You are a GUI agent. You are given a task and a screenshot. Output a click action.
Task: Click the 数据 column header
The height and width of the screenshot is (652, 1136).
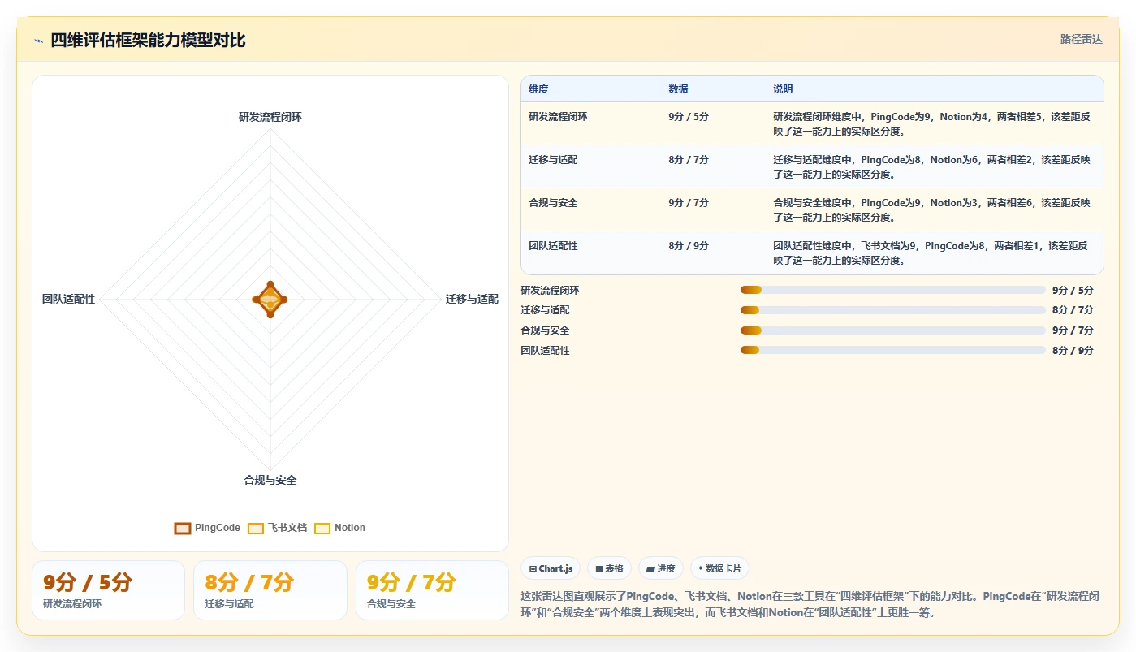[x=678, y=89]
